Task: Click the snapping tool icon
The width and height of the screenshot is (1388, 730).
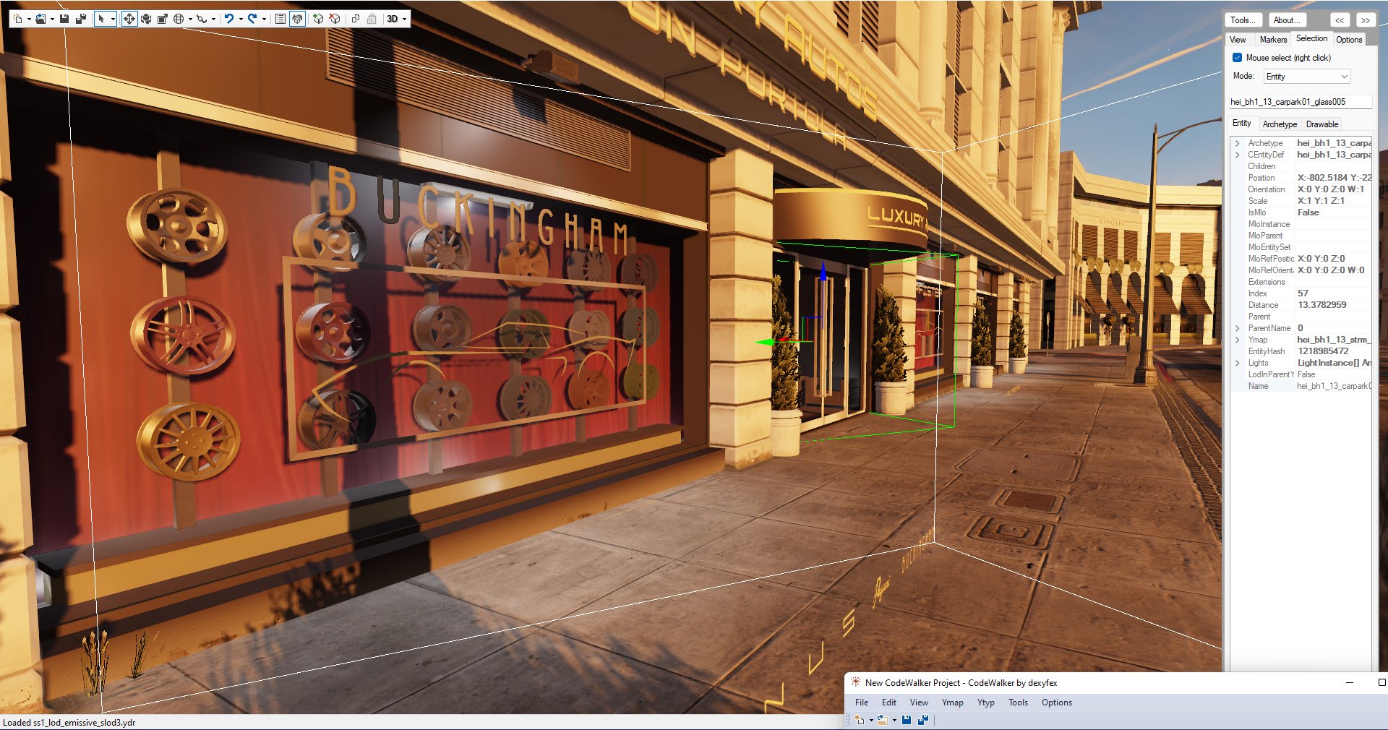Action: tap(202, 19)
